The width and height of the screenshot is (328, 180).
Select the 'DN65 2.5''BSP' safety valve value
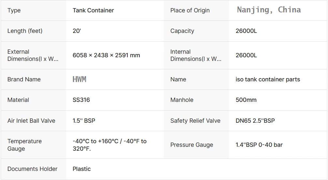[x=255, y=121]
